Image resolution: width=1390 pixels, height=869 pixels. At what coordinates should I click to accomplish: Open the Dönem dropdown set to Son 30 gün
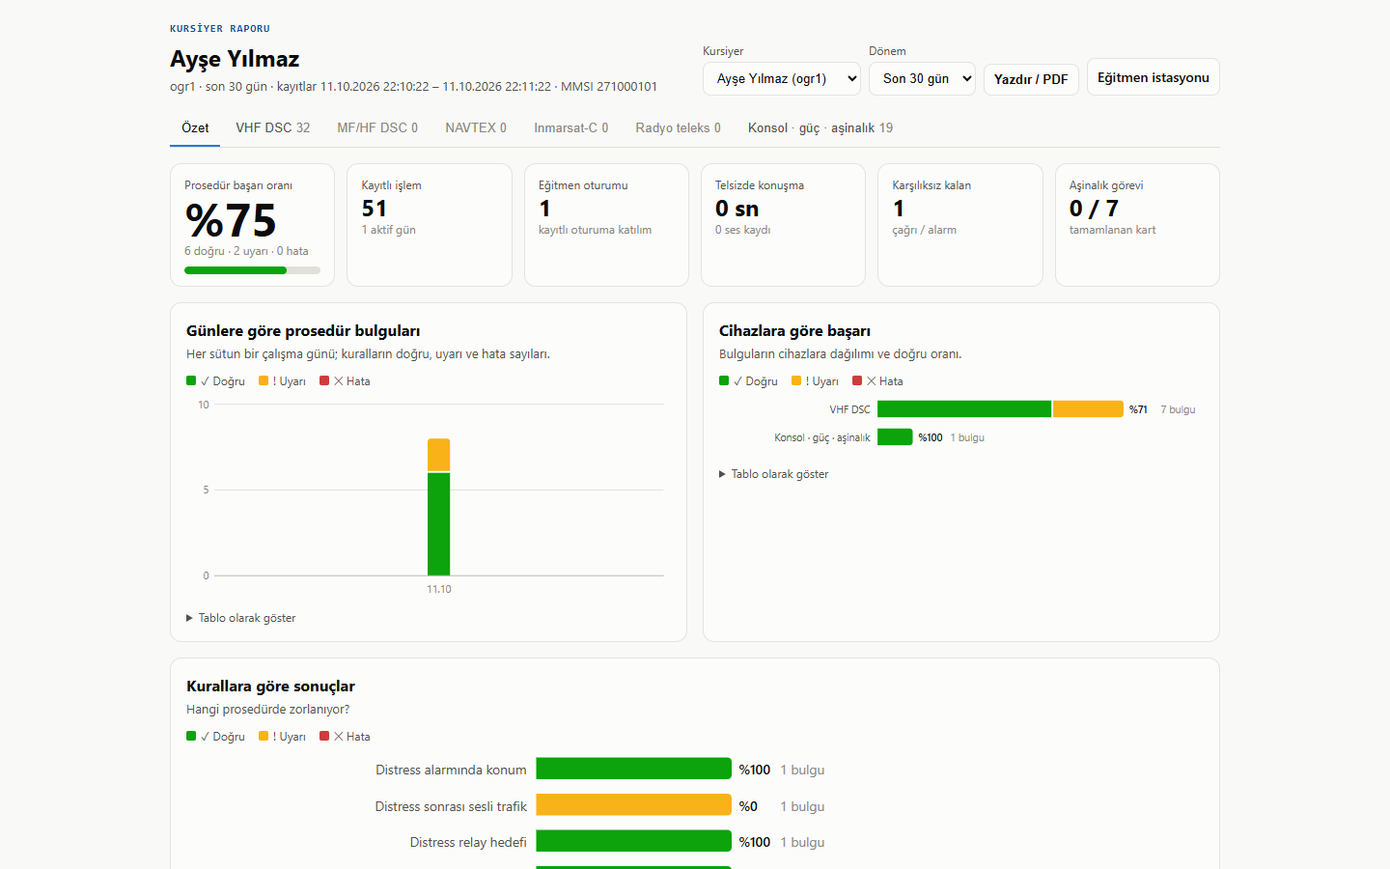coord(922,78)
